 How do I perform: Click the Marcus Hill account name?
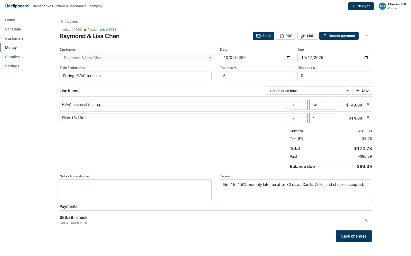397,4
